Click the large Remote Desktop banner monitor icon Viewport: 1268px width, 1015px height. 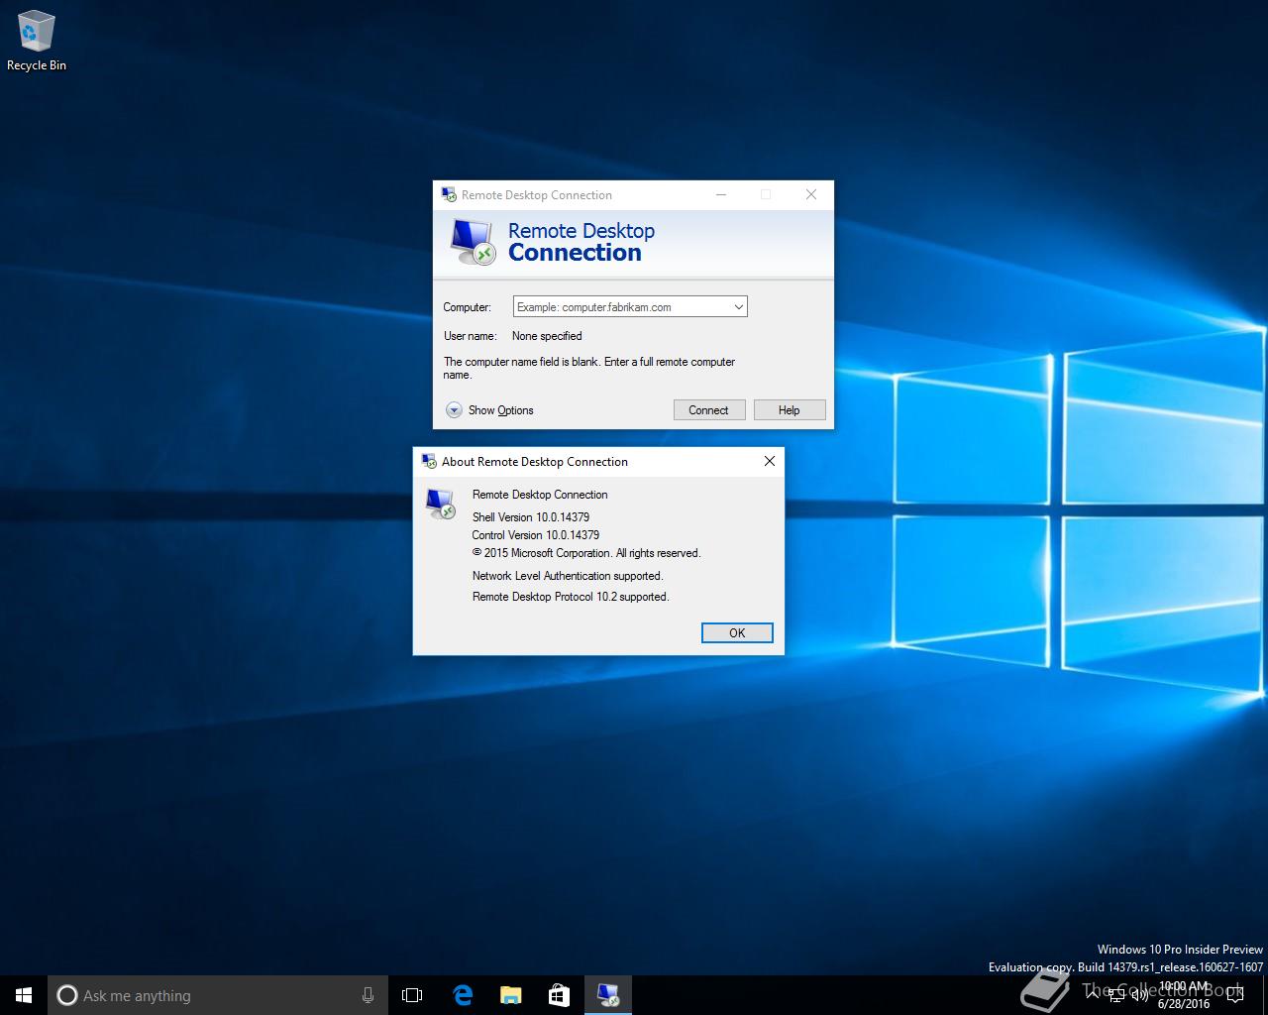click(472, 242)
